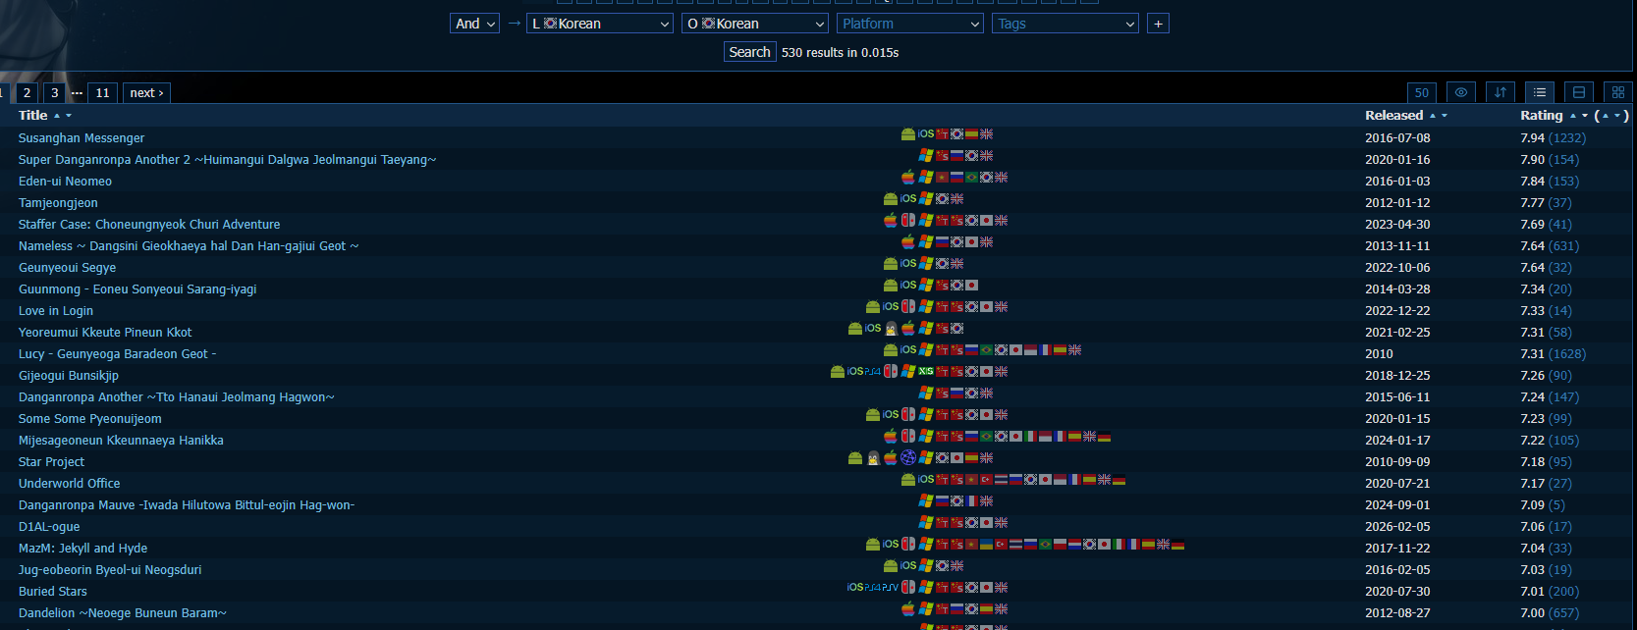Click the Released column header
This screenshot has height=630, width=1637.
pyautogui.click(x=1393, y=116)
